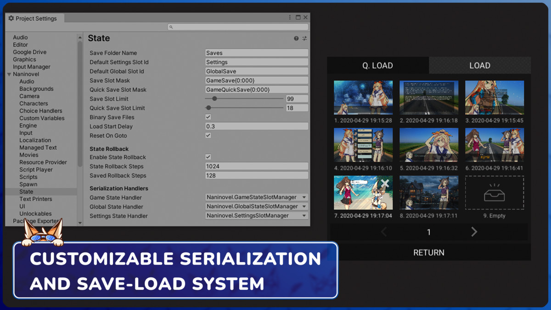Click the settings search box

click(x=238, y=27)
